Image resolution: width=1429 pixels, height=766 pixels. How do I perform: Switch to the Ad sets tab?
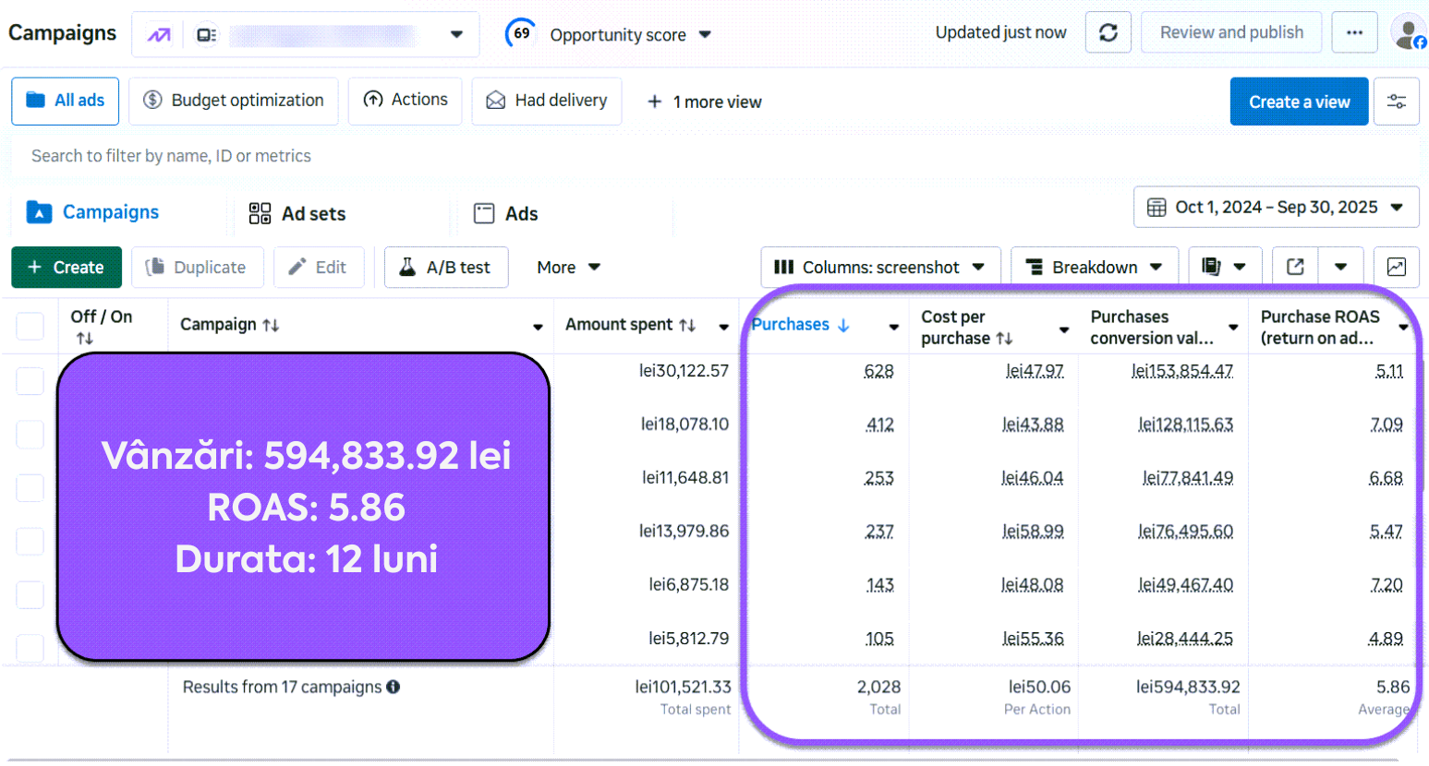click(297, 213)
